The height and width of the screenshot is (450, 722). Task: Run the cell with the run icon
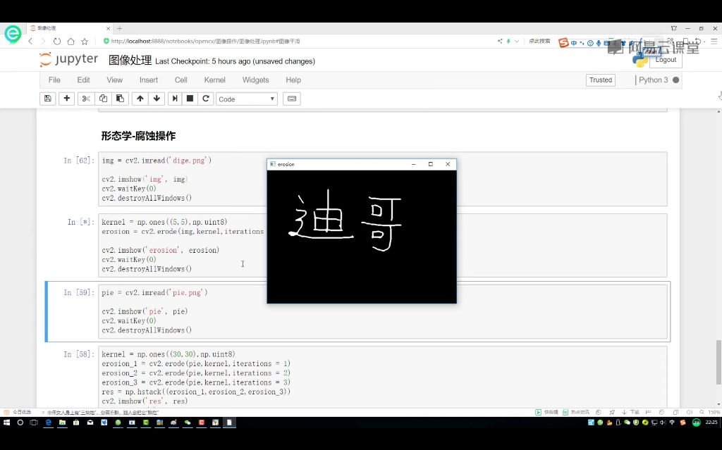tap(175, 99)
